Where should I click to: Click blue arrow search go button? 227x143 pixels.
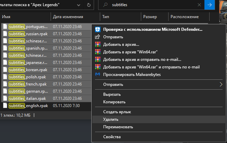(x=210, y=5)
